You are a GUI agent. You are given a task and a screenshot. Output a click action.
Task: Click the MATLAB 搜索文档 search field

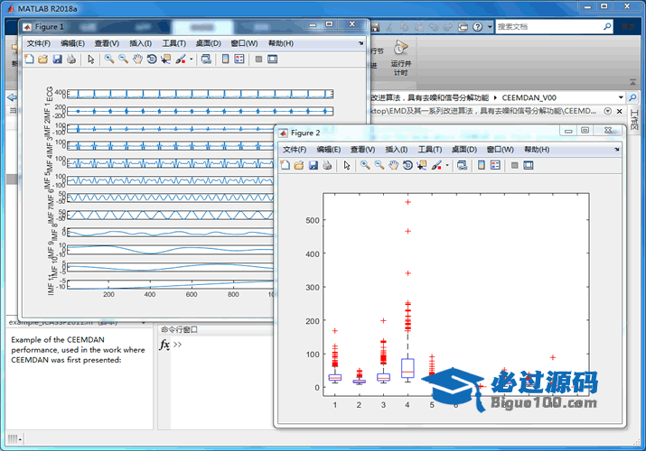click(x=548, y=27)
